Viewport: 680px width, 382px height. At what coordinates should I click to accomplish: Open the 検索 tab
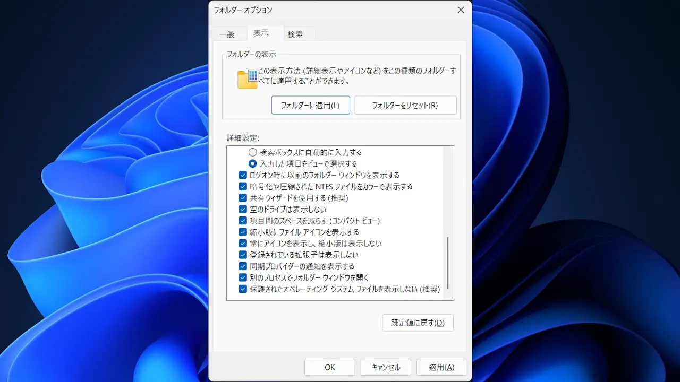click(295, 34)
